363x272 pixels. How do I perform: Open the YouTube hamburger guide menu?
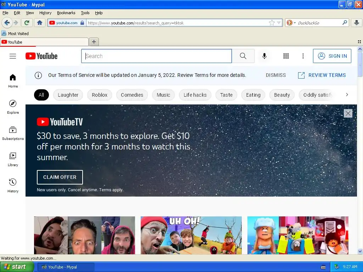pos(13,56)
